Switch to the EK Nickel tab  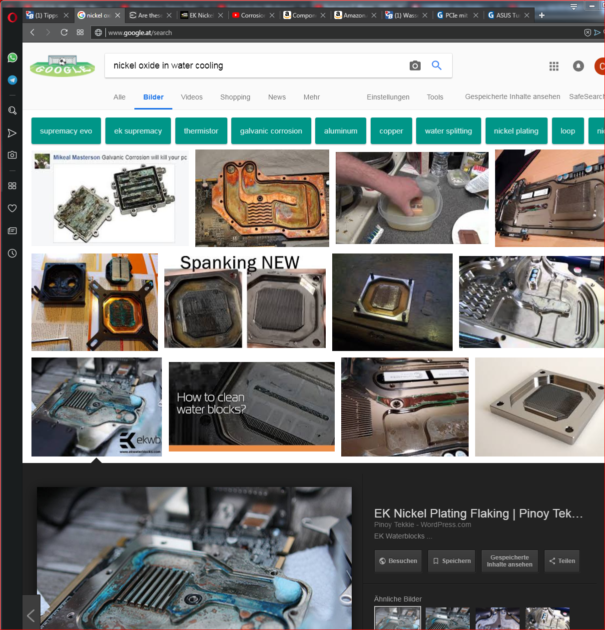click(x=202, y=15)
